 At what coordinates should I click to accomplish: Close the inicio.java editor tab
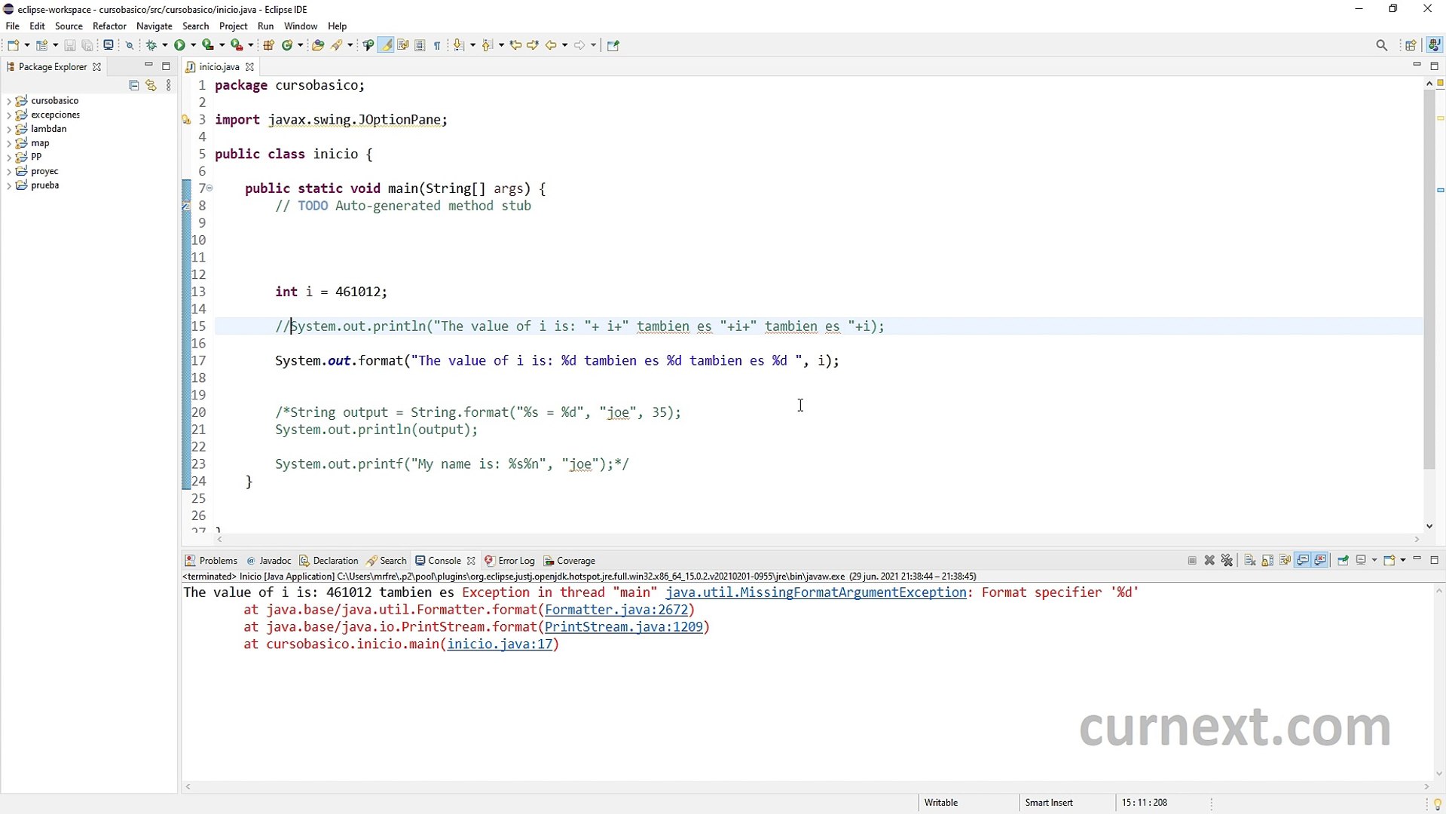[x=250, y=67]
